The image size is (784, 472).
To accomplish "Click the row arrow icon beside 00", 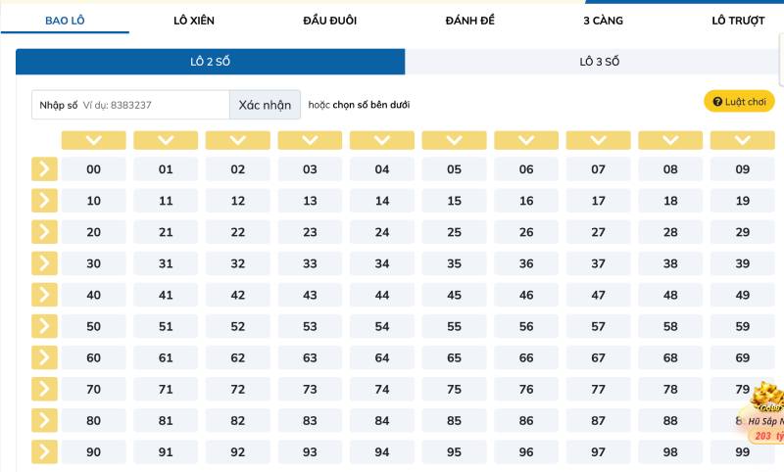I will coord(44,169).
